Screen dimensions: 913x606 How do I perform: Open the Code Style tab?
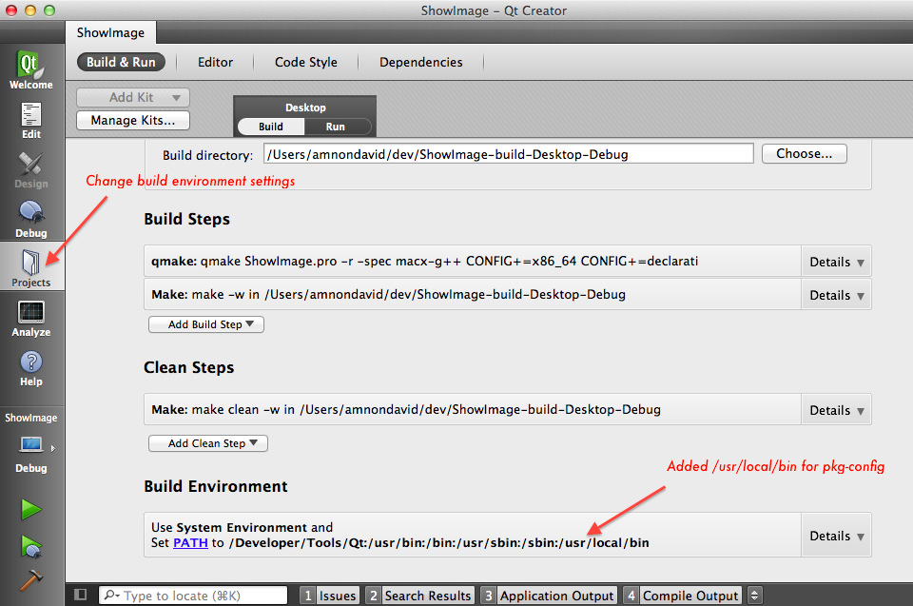305,62
